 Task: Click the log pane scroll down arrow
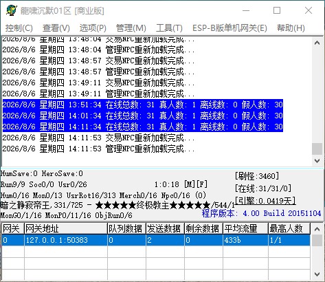pos(317,161)
